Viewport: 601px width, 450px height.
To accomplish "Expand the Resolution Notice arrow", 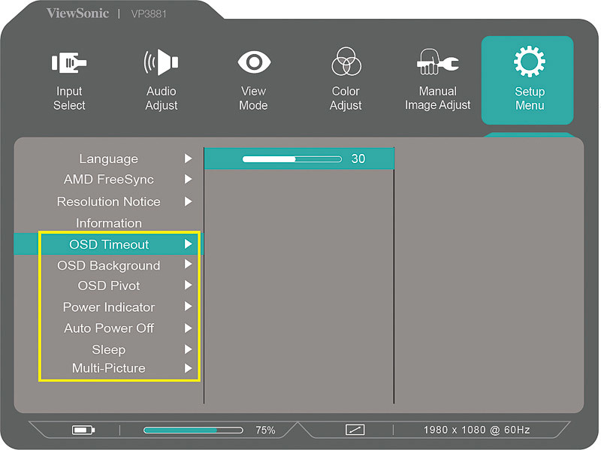I will click(188, 201).
